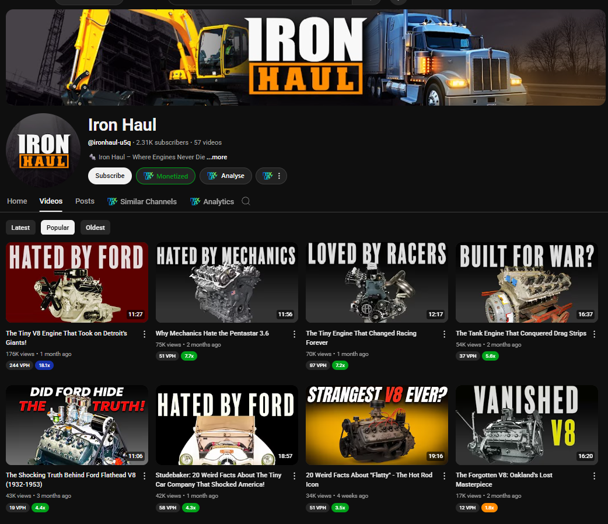Click the Analyse button

point(226,176)
